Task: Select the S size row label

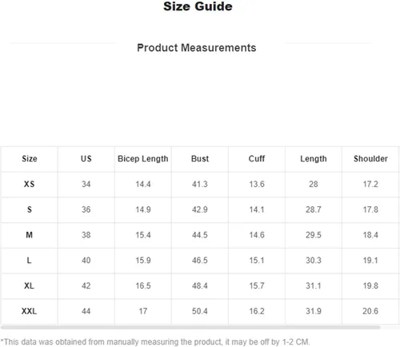Action: 30,209
